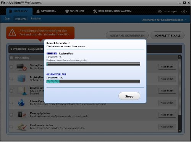The image size is (191, 142).
Task: Check the InternetSpeed row checkbox
Action: (x=11, y=102)
